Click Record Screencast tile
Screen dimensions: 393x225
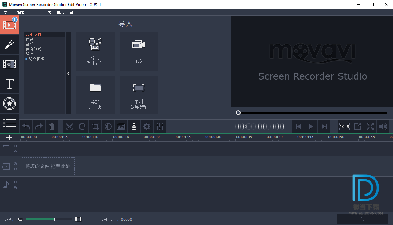click(x=139, y=95)
